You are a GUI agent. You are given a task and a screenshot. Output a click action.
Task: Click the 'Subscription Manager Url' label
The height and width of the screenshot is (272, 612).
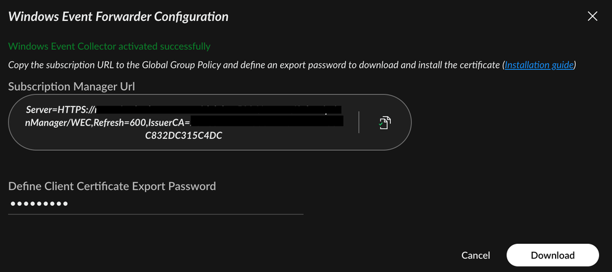click(x=72, y=87)
